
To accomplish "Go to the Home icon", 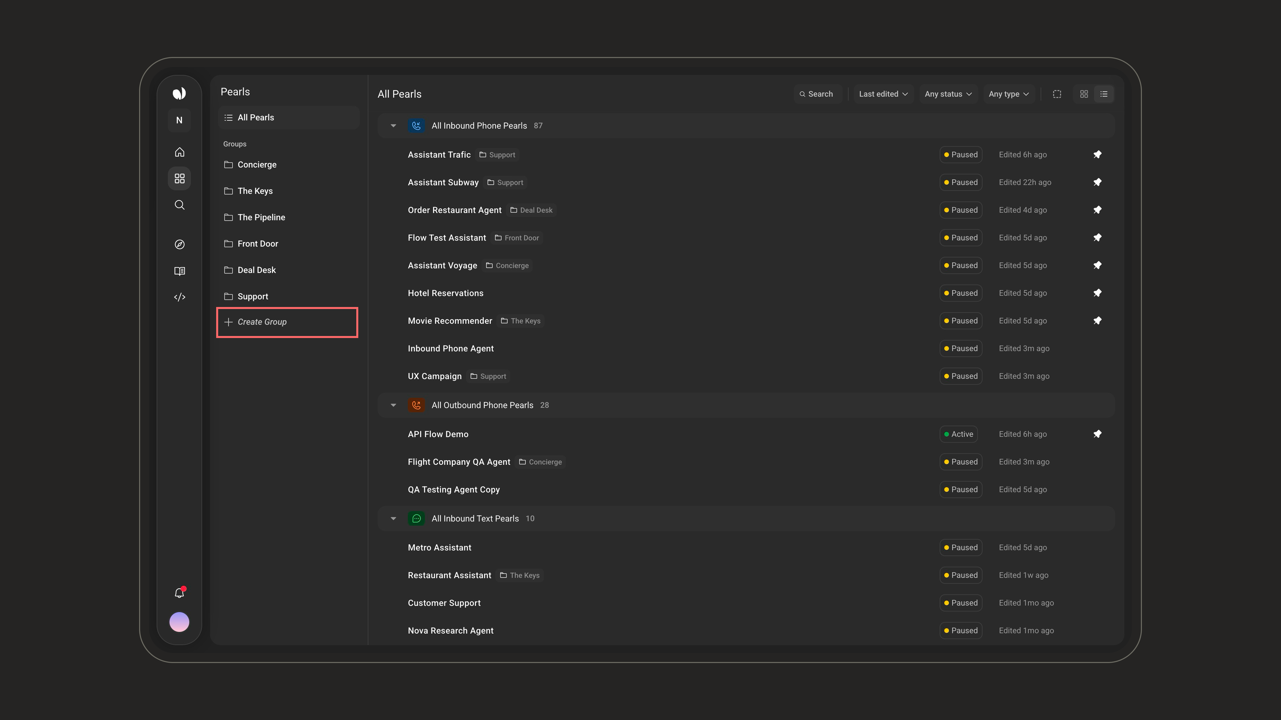I will (x=180, y=152).
